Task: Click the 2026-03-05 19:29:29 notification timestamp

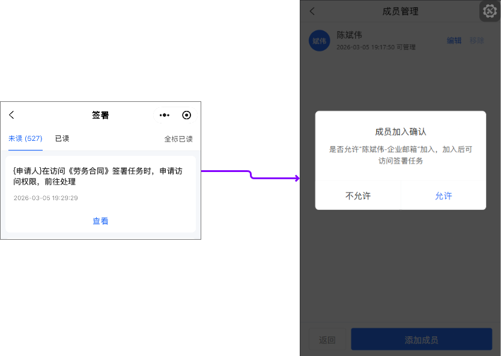Action: click(46, 198)
